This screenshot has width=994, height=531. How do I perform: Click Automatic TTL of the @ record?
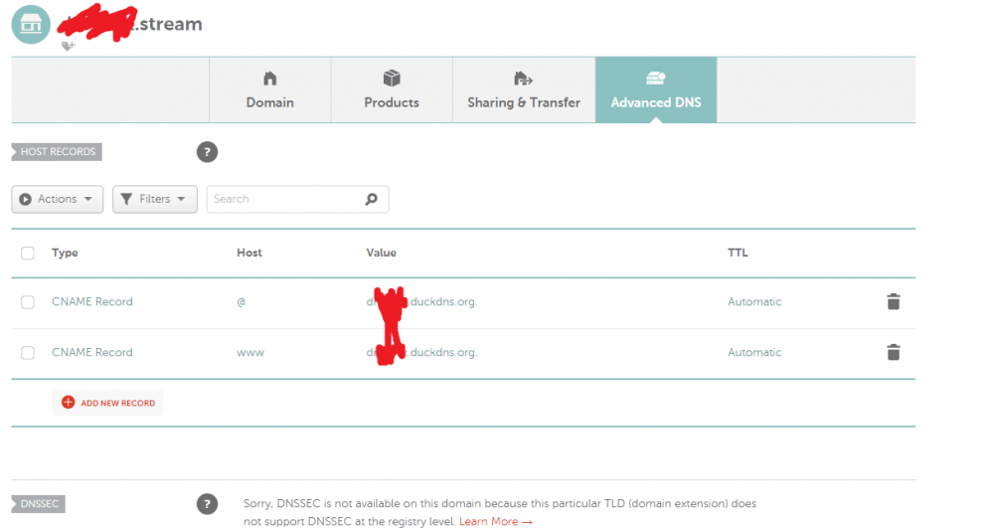click(754, 302)
